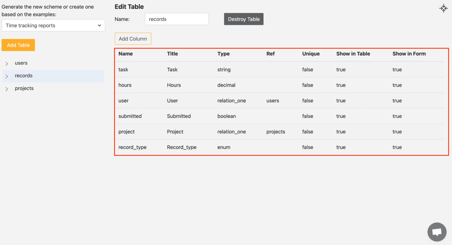Click the Show in Table column header
Viewport: 452px width, 245px height.
(x=353, y=54)
